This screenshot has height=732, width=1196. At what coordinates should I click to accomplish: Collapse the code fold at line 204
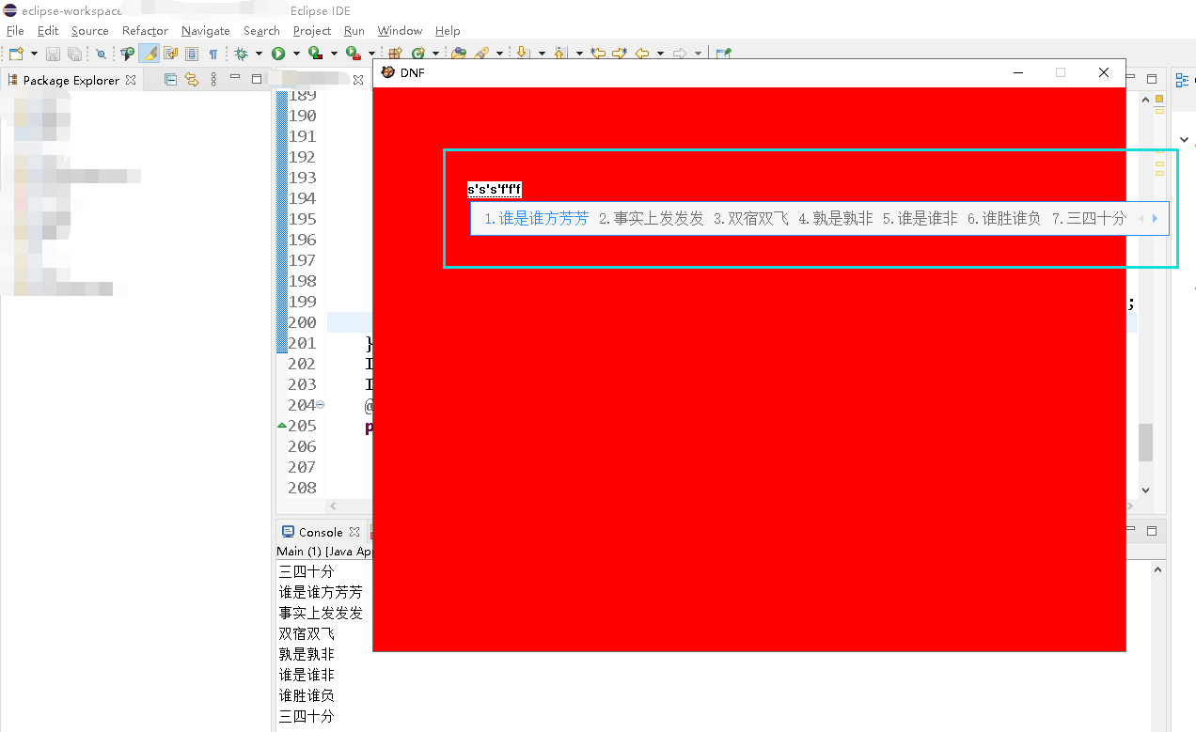[x=321, y=404]
